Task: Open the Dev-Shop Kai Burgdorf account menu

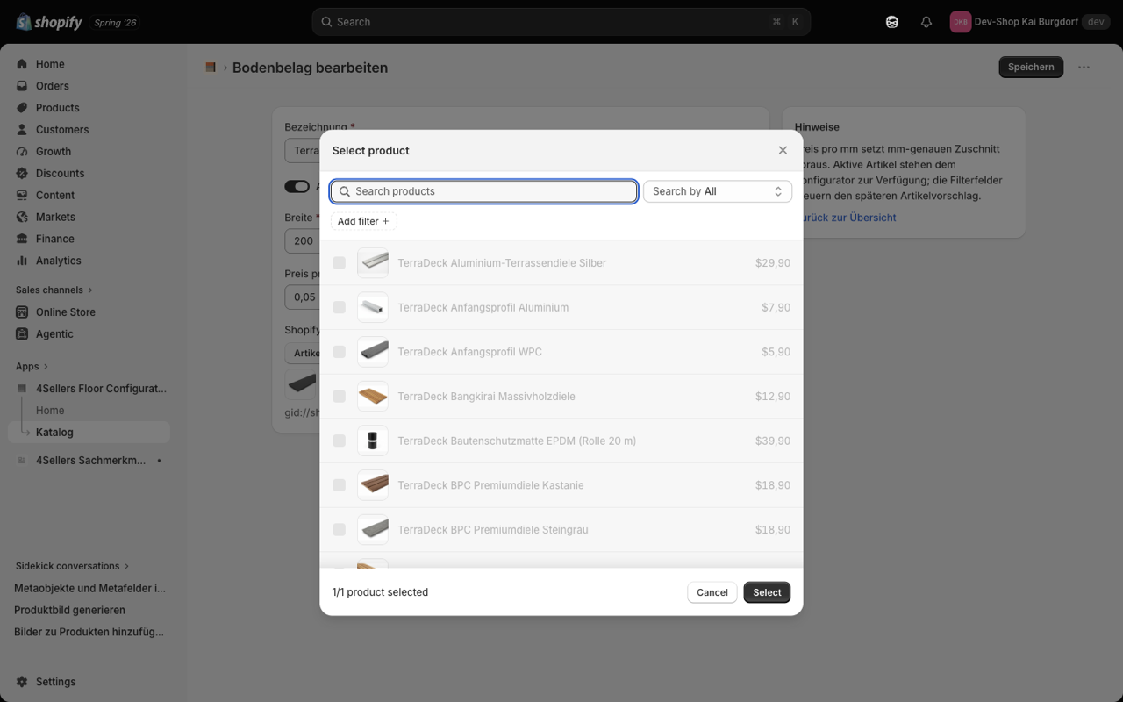Action: (1030, 22)
